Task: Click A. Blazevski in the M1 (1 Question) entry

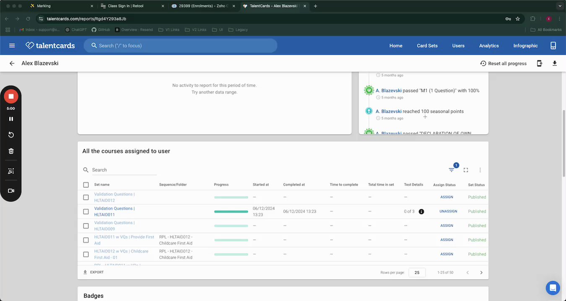Action: [389, 91]
